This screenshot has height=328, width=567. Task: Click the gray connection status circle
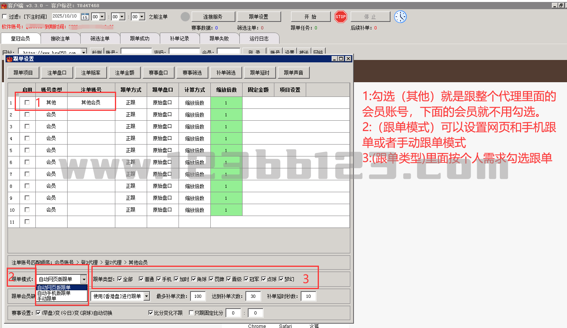(x=185, y=17)
